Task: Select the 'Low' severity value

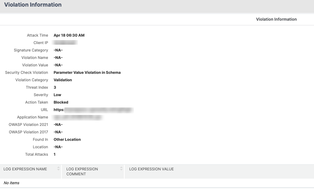Action: (57, 95)
